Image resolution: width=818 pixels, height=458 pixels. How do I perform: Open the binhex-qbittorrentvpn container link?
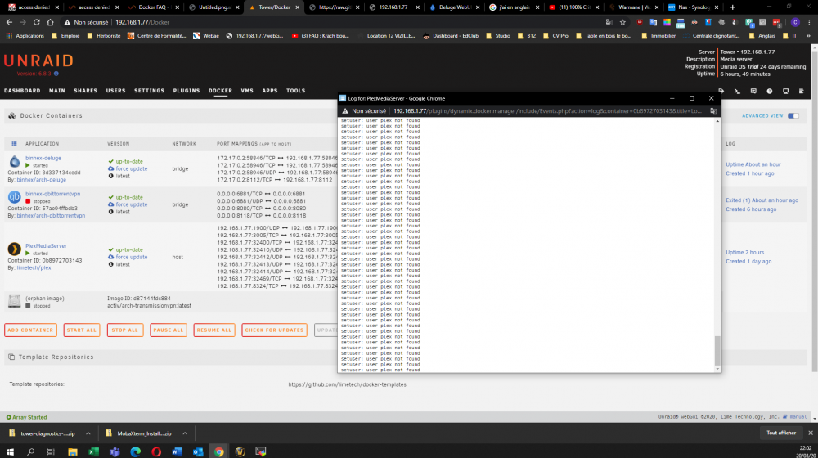[52, 194]
